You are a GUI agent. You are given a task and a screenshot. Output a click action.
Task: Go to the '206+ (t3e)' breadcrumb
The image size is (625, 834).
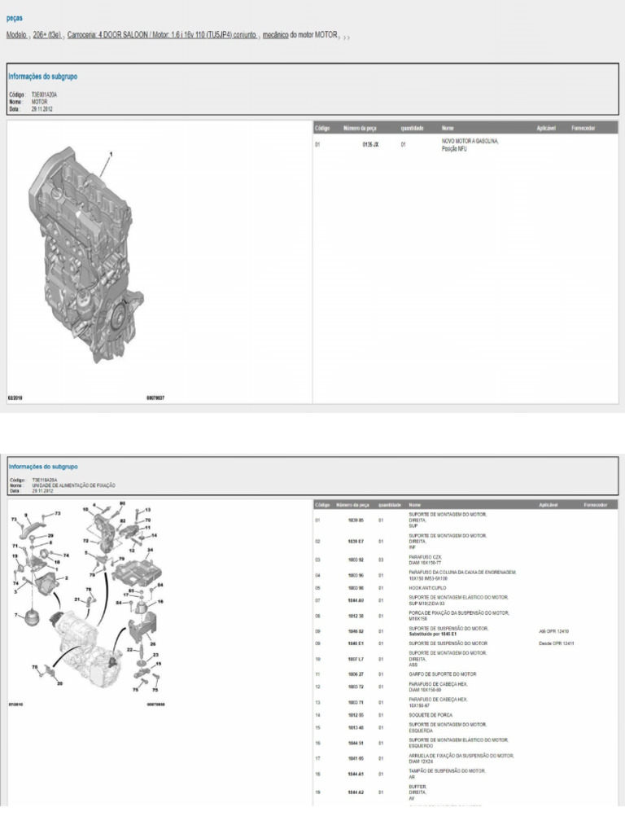tap(47, 35)
